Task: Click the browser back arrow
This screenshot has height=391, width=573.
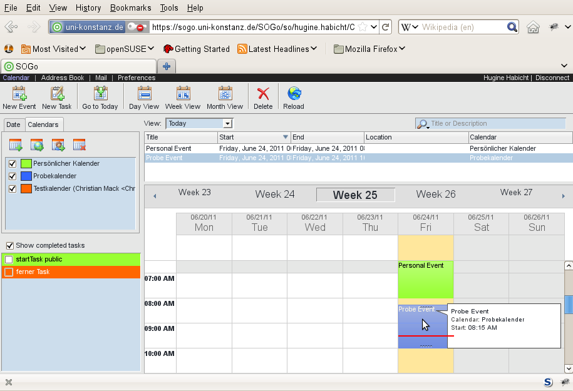Action: (x=11, y=27)
